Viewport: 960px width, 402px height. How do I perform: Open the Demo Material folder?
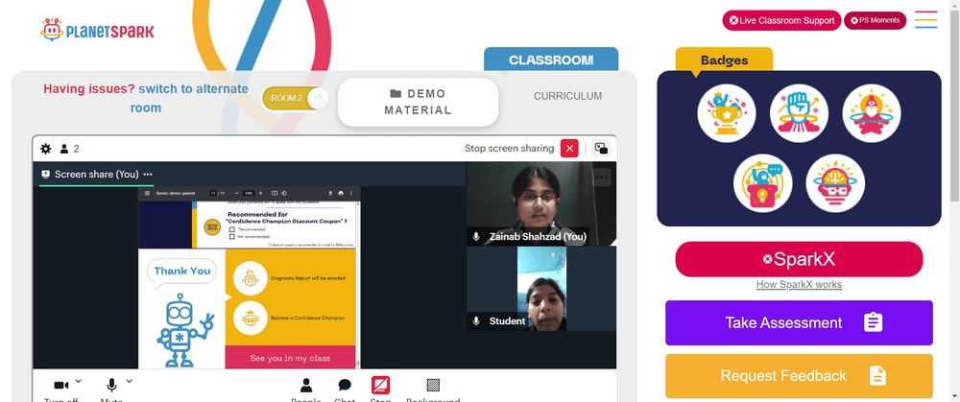[419, 103]
